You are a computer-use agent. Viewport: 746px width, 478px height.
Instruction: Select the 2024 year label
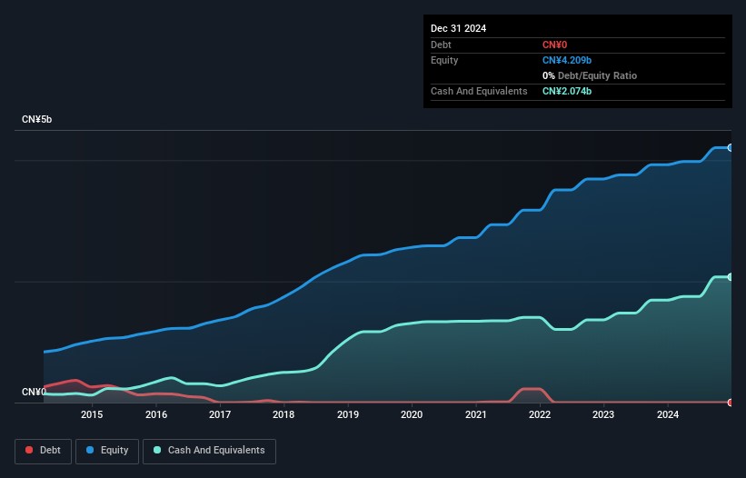[x=668, y=415]
